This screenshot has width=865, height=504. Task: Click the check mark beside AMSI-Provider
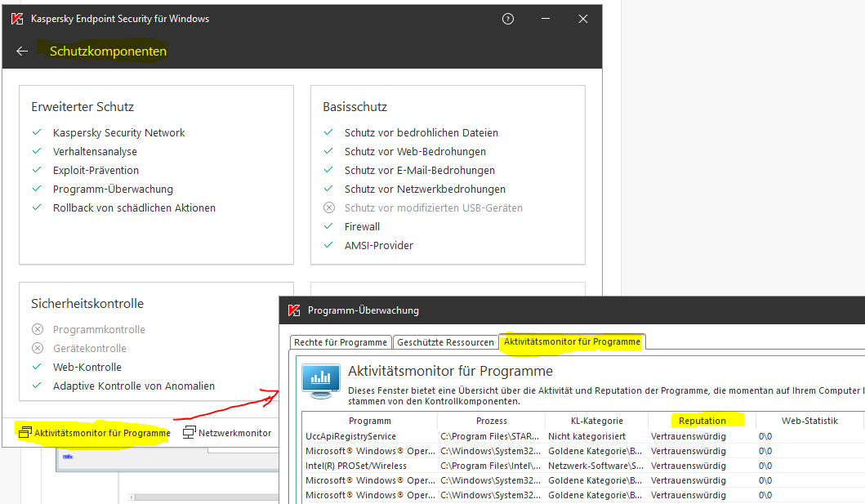pyautogui.click(x=328, y=245)
